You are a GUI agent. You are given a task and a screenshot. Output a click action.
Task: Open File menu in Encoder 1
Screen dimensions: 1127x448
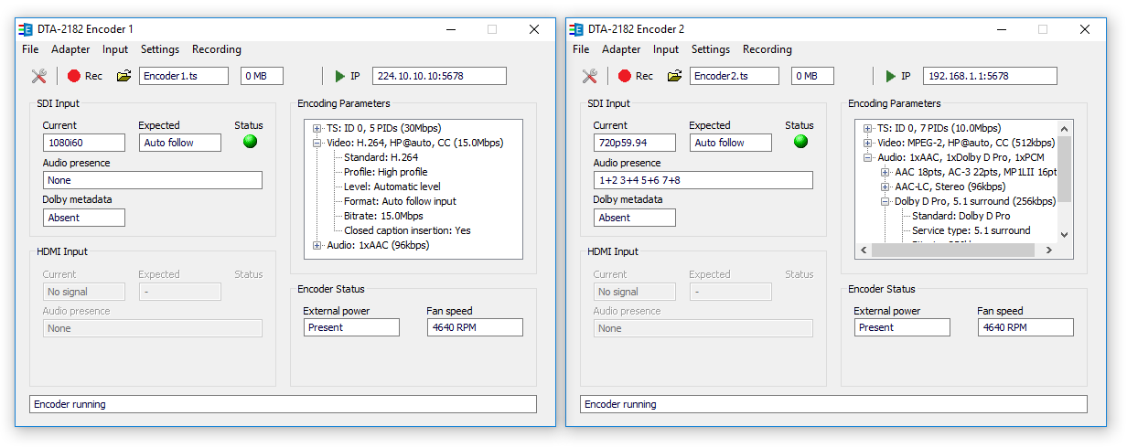coord(30,49)
